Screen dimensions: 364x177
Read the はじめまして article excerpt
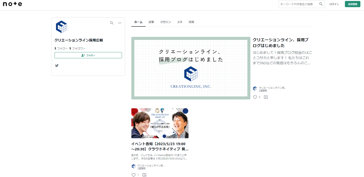coord(282,58)
